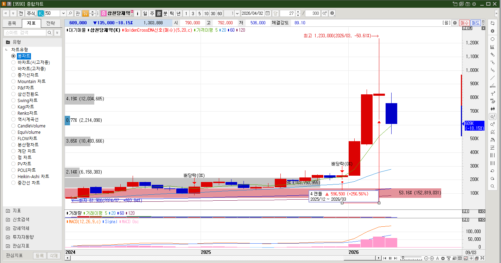Open the stock code dropdown arrow
This screenshot has height=263, width=501.
[x=63, y=13]
